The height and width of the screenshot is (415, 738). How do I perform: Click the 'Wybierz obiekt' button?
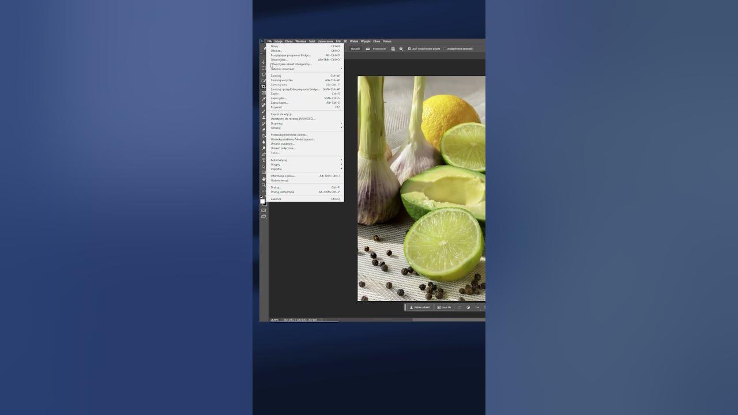[420, 307]
